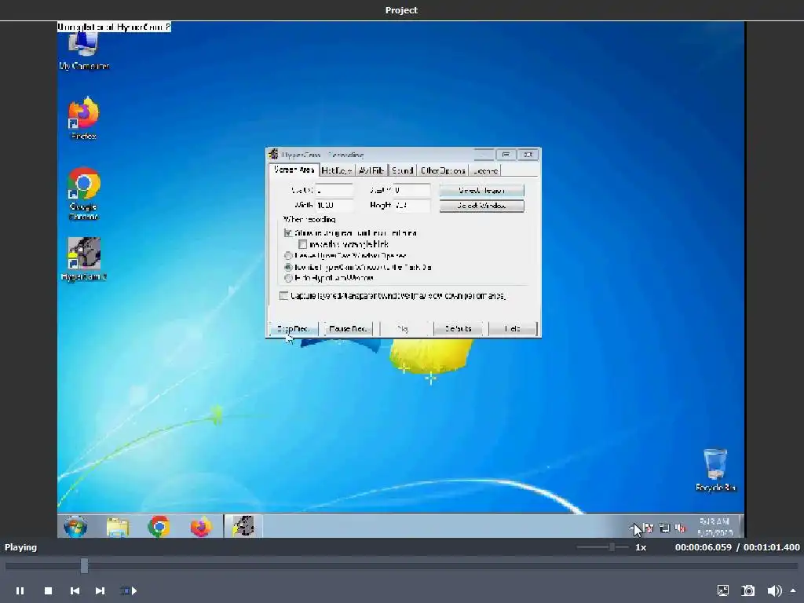This screenshot has height=603, width=804.
Task: Jump to the next frame
Action: pyautogui.click(x=100, y=590)
